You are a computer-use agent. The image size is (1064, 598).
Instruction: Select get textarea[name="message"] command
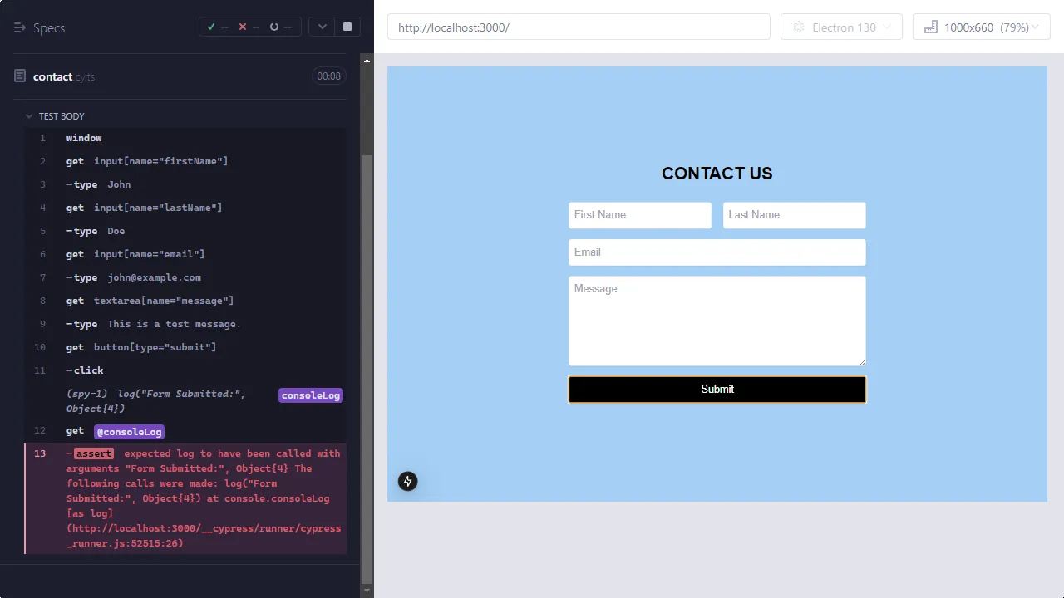[x=186, y=301]
